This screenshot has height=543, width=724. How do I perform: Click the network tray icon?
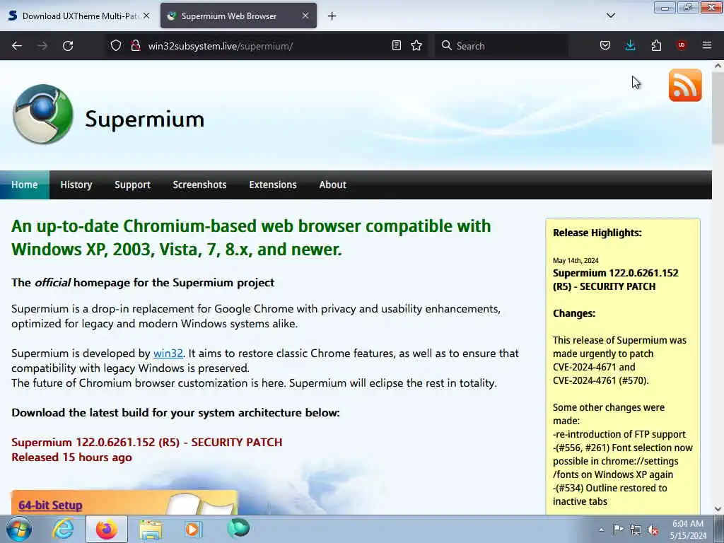[636, 530]
